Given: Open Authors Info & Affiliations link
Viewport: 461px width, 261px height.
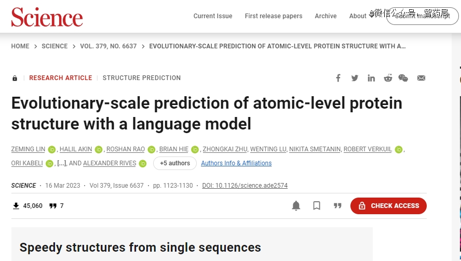Looking at the screenshot, I should (236, 163).
